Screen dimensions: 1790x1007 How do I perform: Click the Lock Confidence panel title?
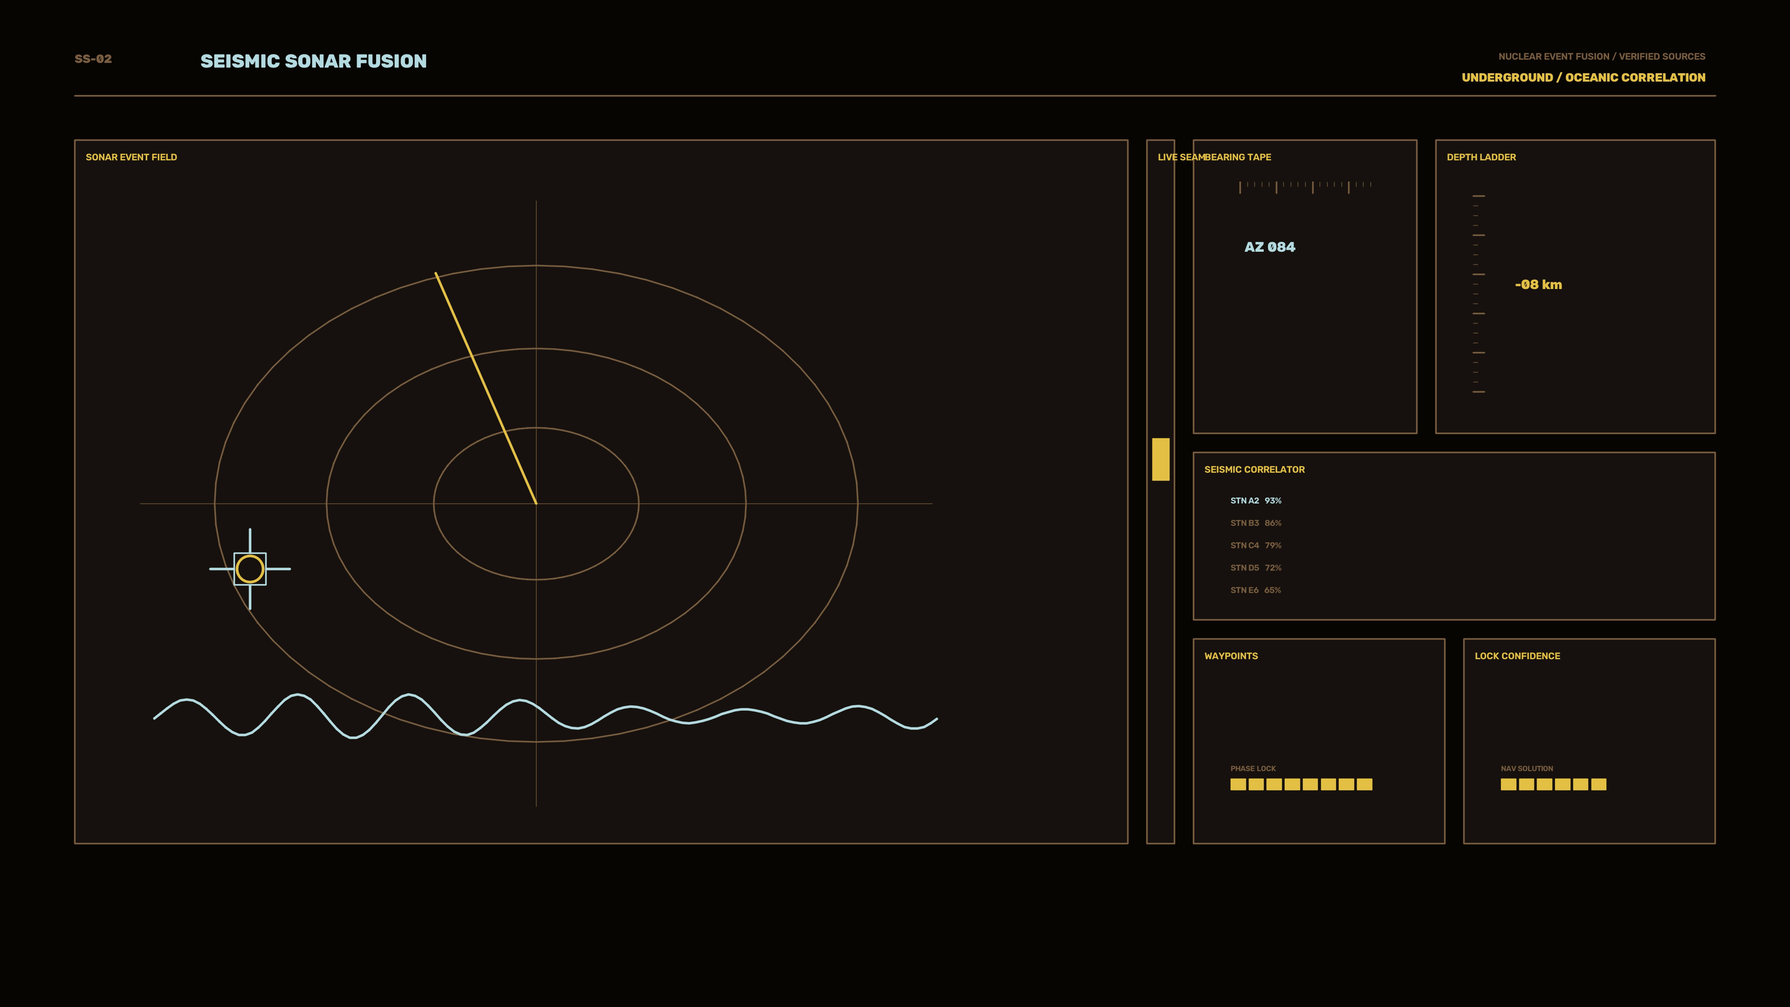[x=1517, y=656]
